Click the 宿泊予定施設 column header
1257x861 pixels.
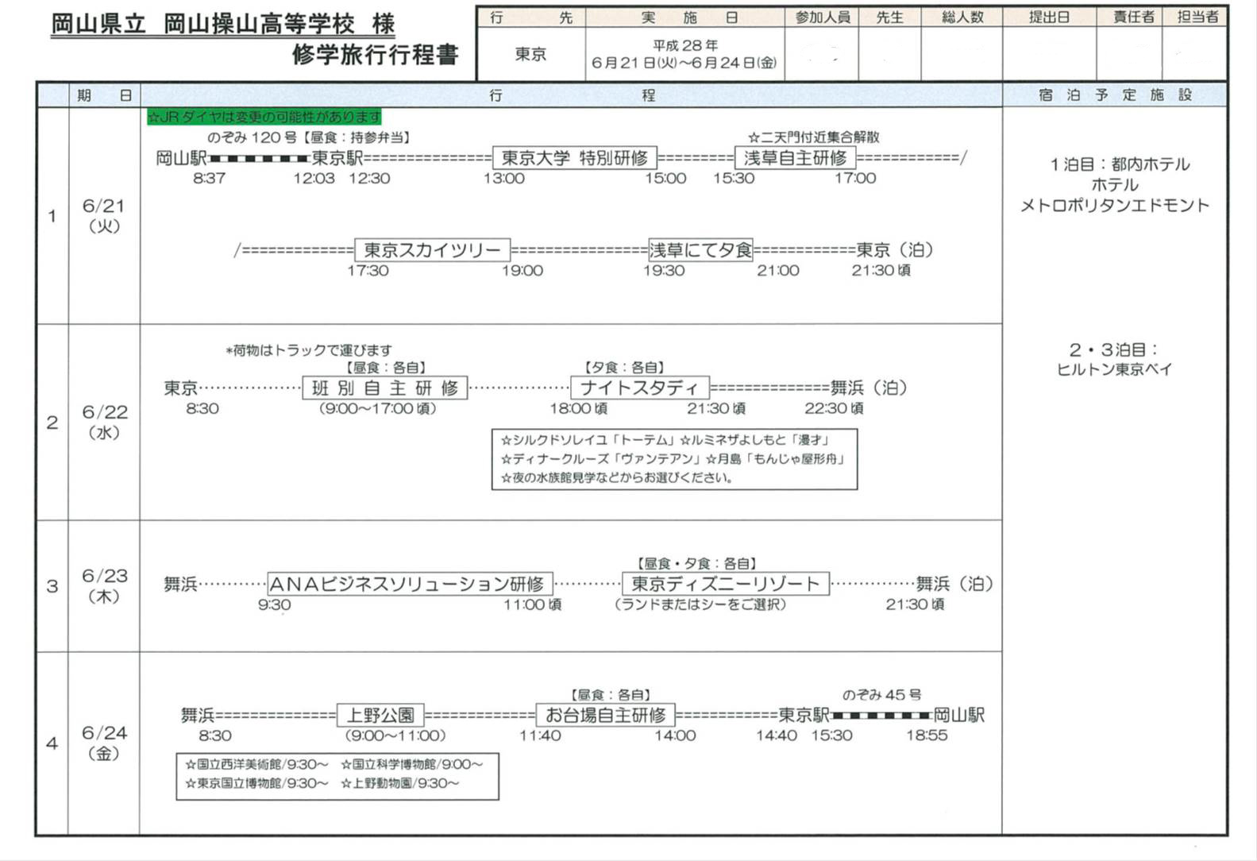[1115, 95]
